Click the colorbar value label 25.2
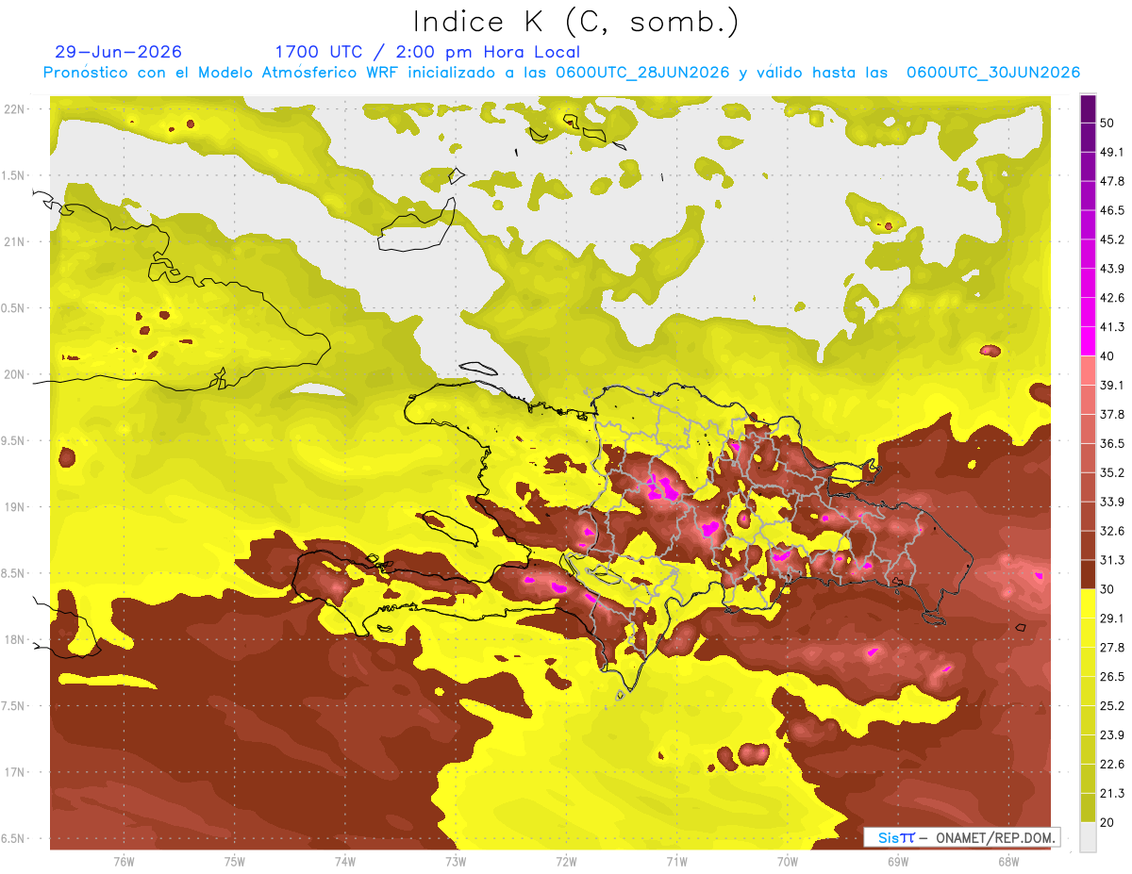 point(1113,706)
